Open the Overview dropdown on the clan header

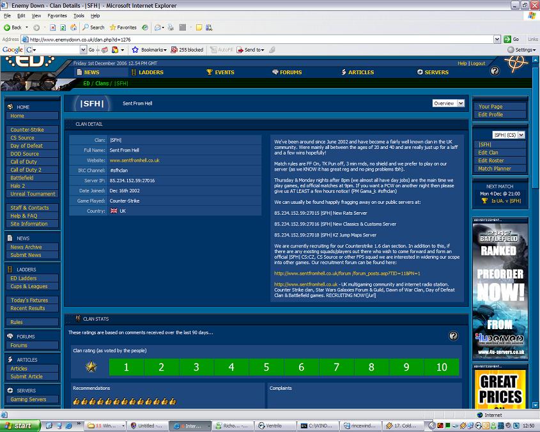point(449,104)
